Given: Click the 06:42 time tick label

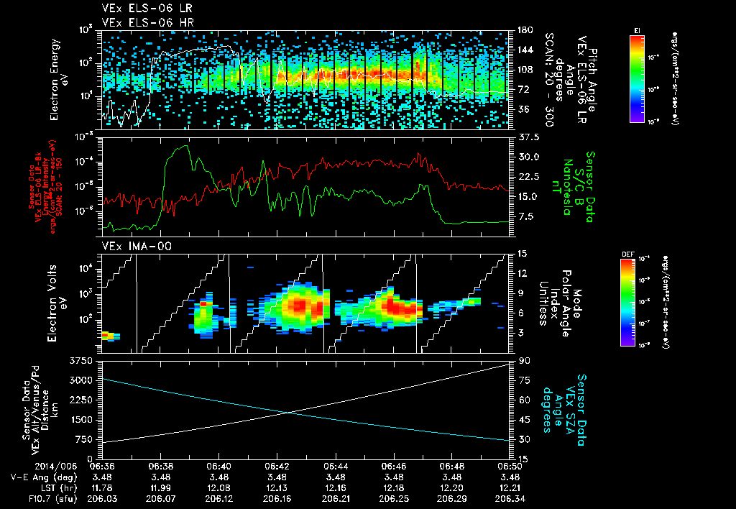Looking at the screenshot, I should (277, 467).
